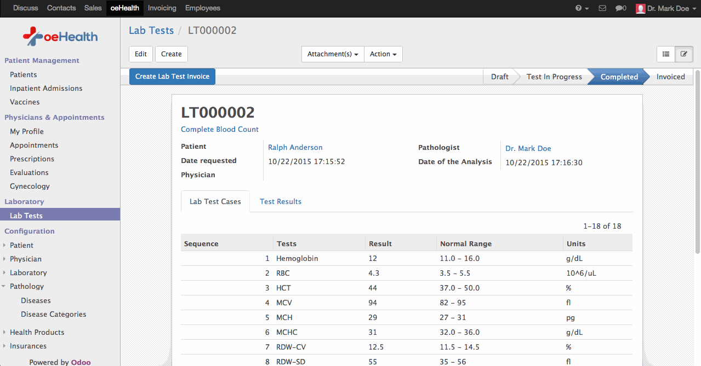The height and width of the screenshot is (366, 701).
Task: Open Patients in sidebar
Action: [x=24, y=74]
